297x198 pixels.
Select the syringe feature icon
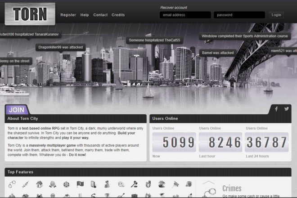point(26,184)
